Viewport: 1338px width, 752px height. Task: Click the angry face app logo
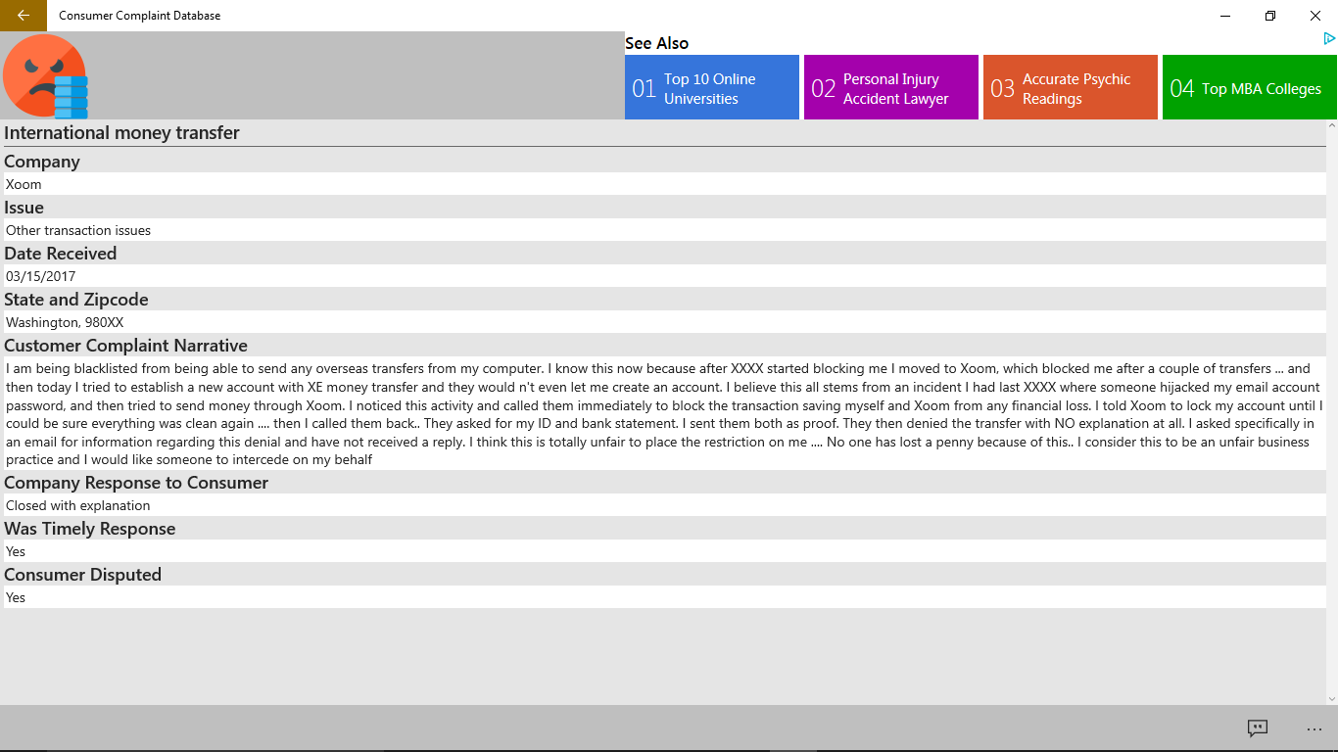click(45, 75)
